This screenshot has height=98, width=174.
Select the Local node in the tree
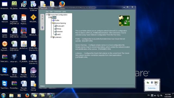pyautogui.click(x=54, y=17)
